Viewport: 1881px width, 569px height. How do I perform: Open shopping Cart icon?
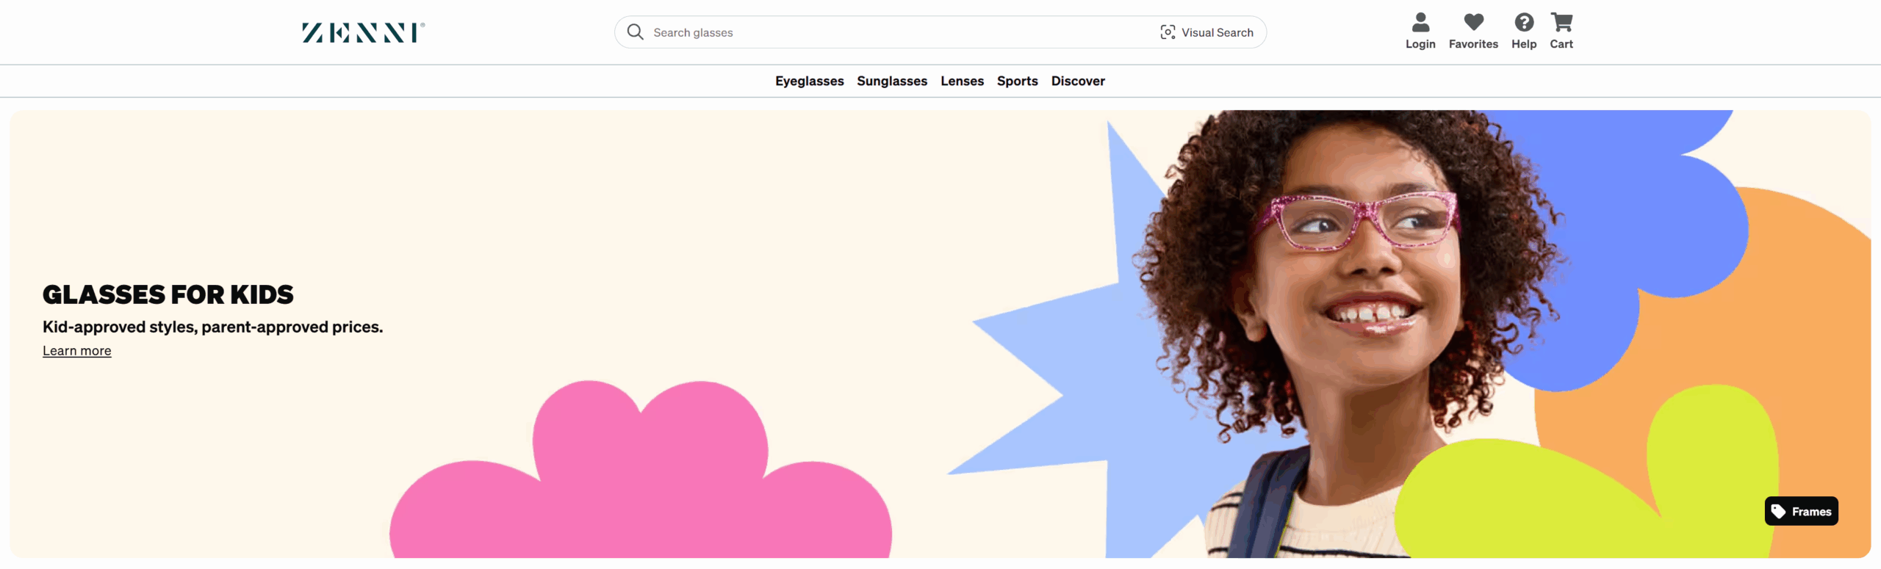coord(1561,22)
